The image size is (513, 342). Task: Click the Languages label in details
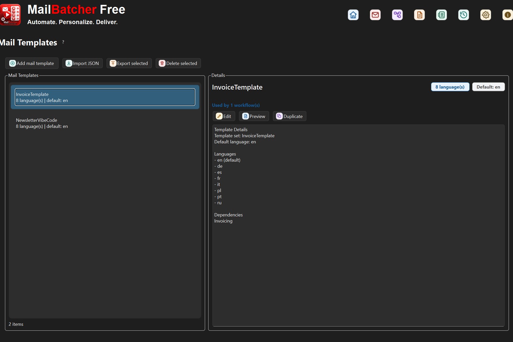[x=225, y=154]
